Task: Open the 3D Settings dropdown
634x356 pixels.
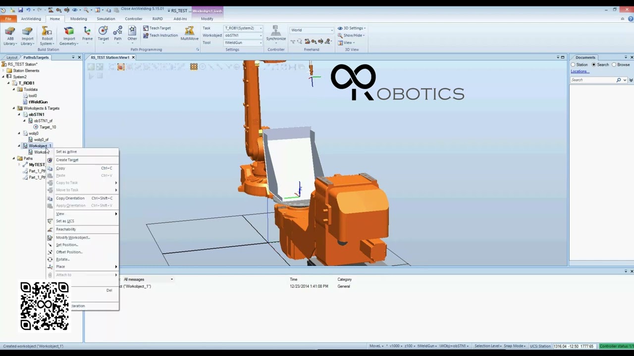Action: pyautogui.click(x=351, y=28)
